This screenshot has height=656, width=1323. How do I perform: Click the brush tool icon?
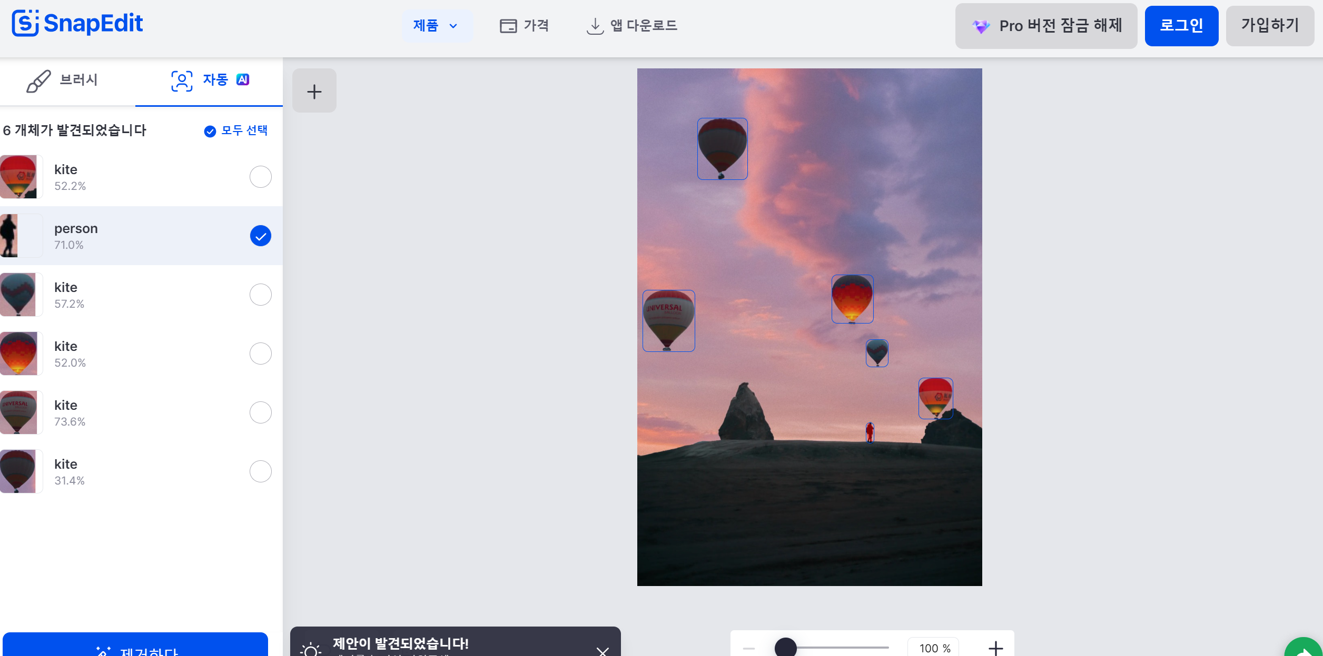38,81
